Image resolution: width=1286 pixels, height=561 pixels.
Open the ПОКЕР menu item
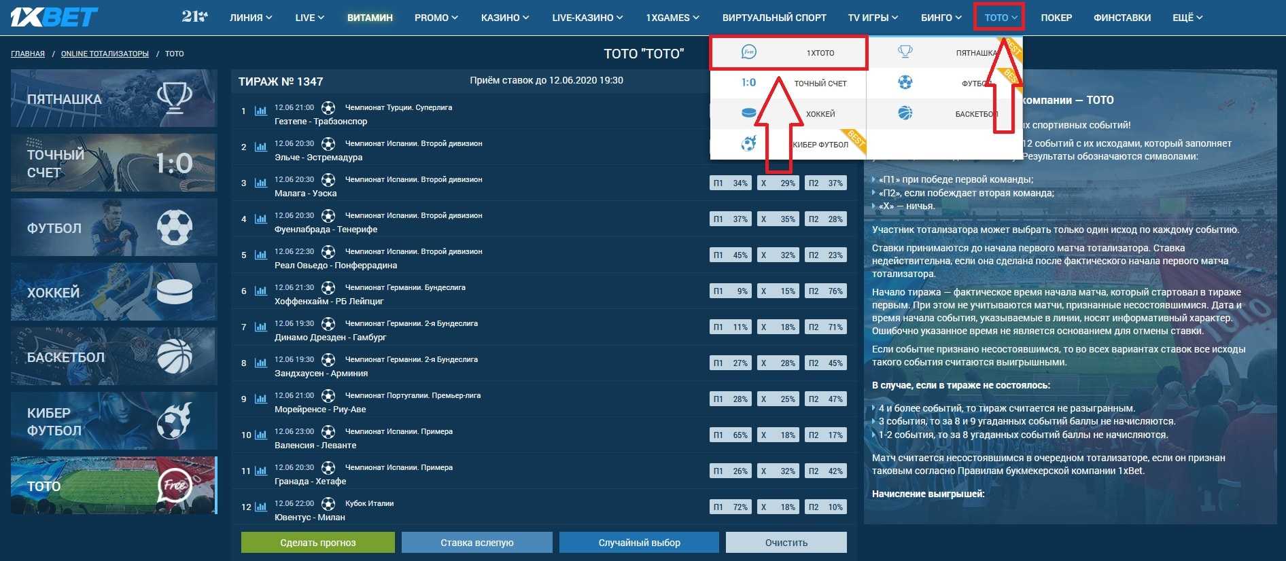[x=1056, y=18]
